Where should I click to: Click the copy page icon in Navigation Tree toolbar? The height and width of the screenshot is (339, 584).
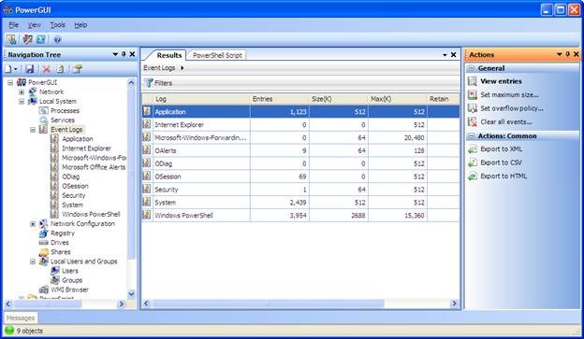[x=60, y=69]
